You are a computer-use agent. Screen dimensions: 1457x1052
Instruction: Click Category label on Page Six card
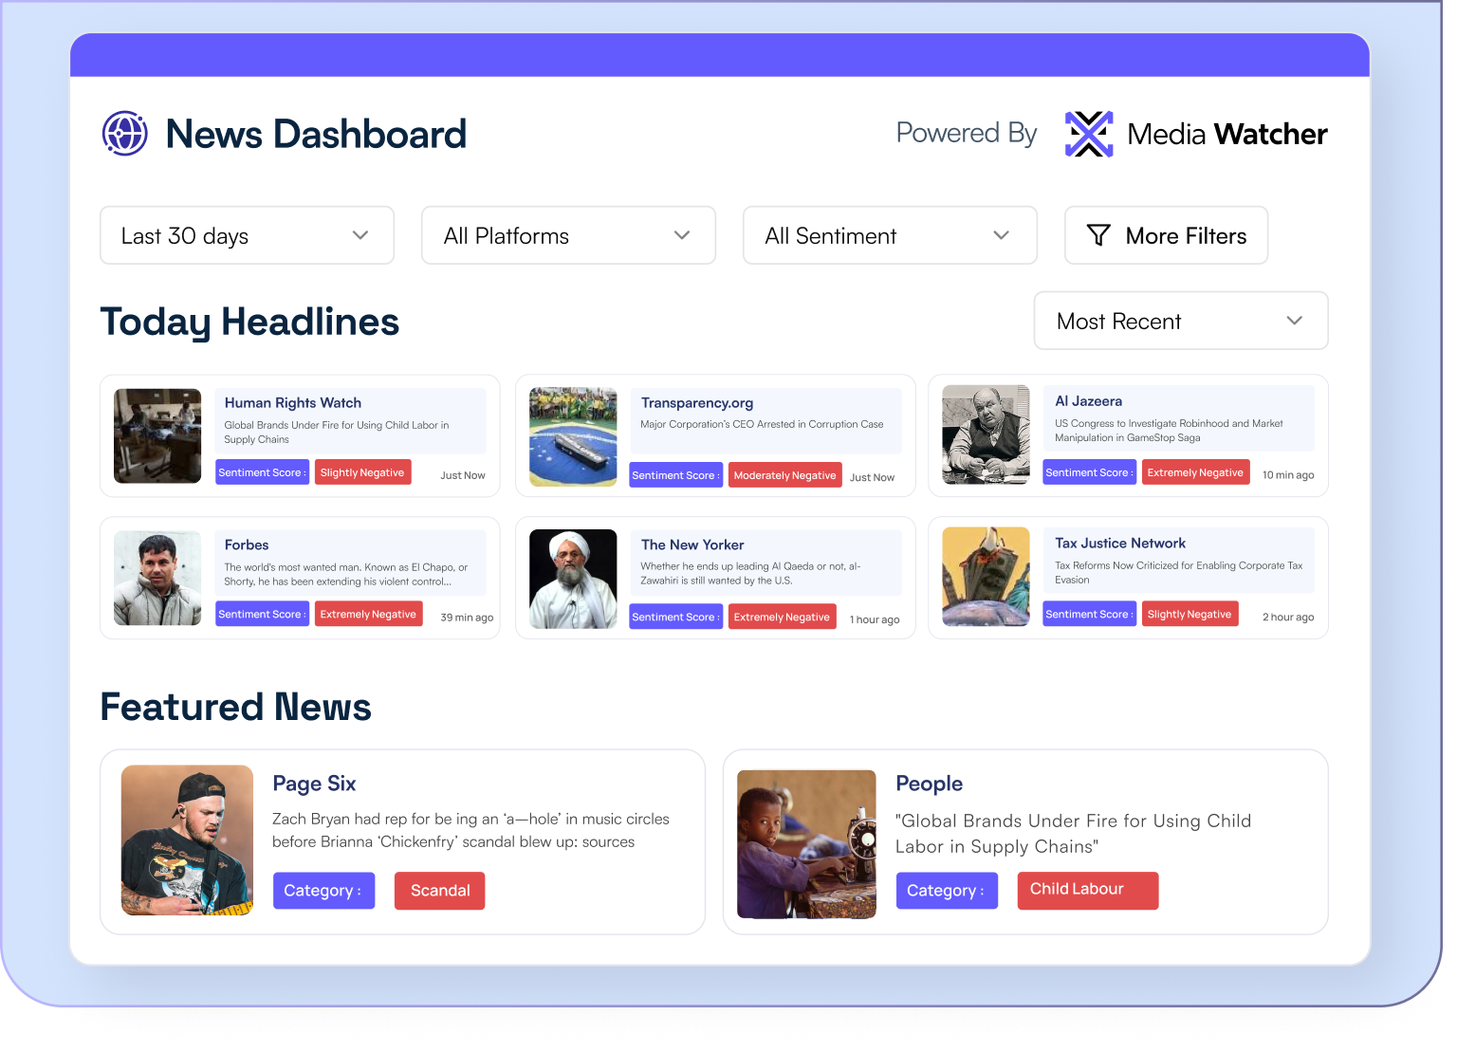click(x=323, y=891)
